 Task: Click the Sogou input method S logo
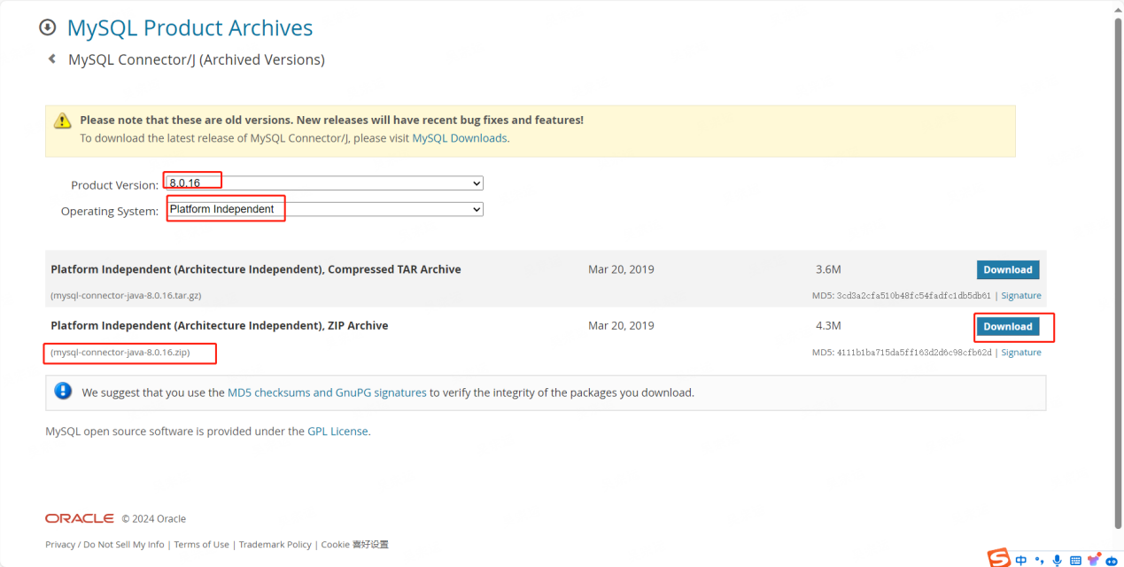coord(1000,558)
